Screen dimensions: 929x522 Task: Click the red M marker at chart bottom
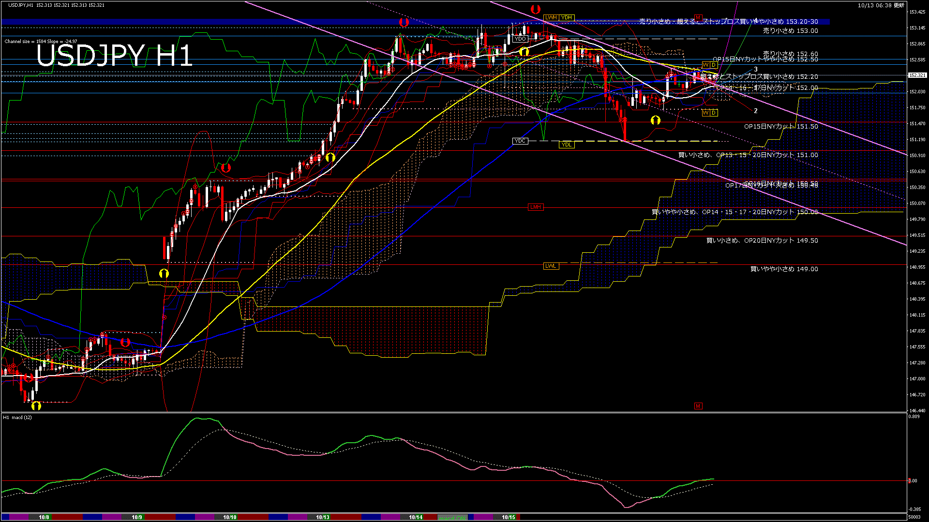(698, 406)
